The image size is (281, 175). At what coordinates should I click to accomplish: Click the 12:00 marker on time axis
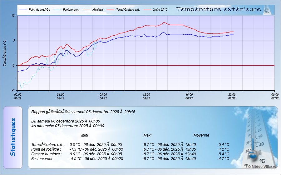pos(146,94)
